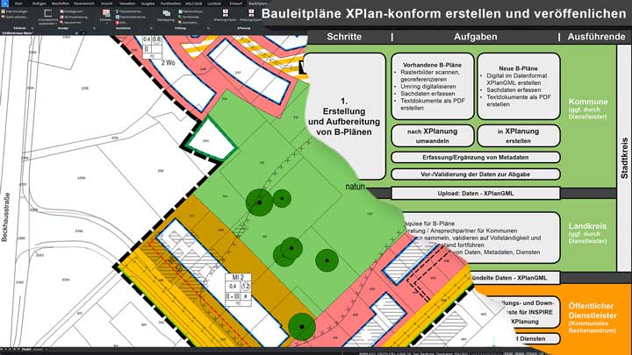Open the dropdown arrow under the Editieren button
The width and height of the screenshot is (632, 355).
(107, 24)
